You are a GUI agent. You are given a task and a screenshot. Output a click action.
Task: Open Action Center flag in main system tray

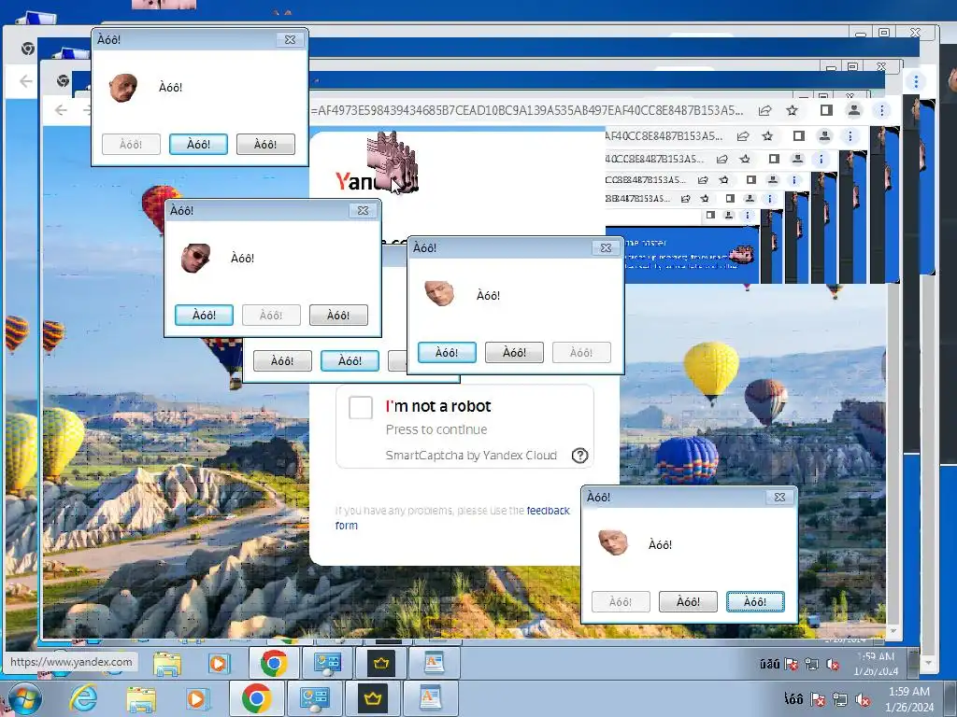tap(819, 699)
